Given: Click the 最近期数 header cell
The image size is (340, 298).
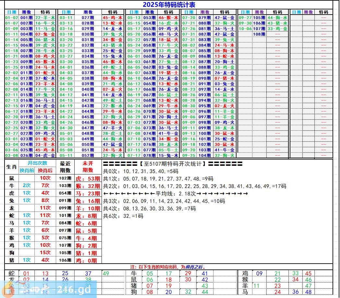Looking at the screenshot, I should coord(65,167).
